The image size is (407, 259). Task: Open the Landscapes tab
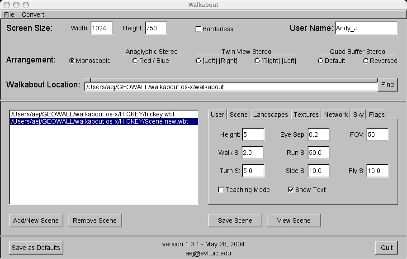coord(270,115)
